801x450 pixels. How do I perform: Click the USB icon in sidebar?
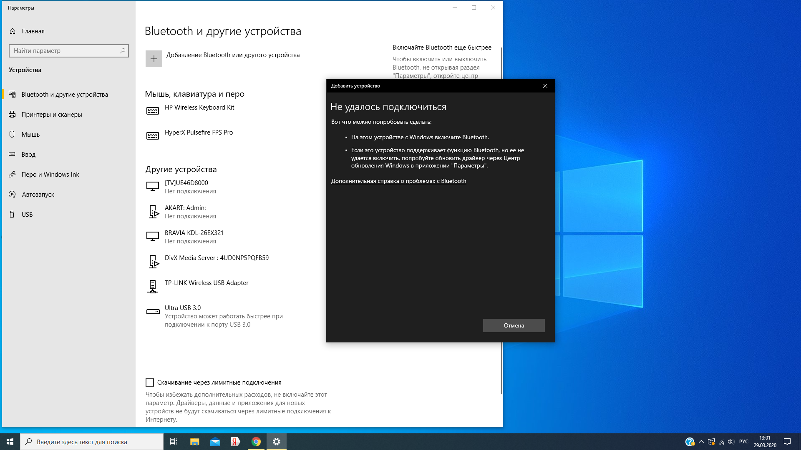tap(12, 214)
